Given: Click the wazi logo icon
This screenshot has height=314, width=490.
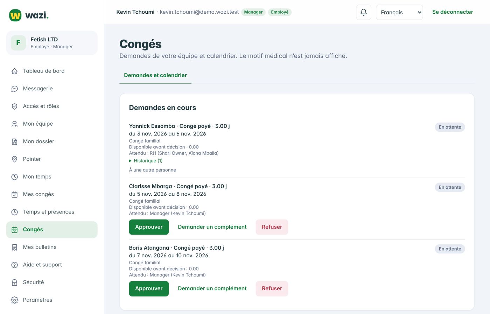Looking at the screenshot, I should pyautogui.click(x=15, y=15).
